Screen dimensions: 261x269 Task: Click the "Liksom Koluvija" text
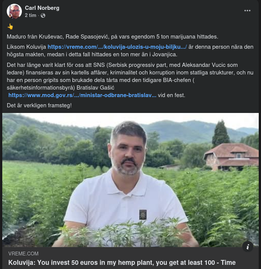coord(26,47)
